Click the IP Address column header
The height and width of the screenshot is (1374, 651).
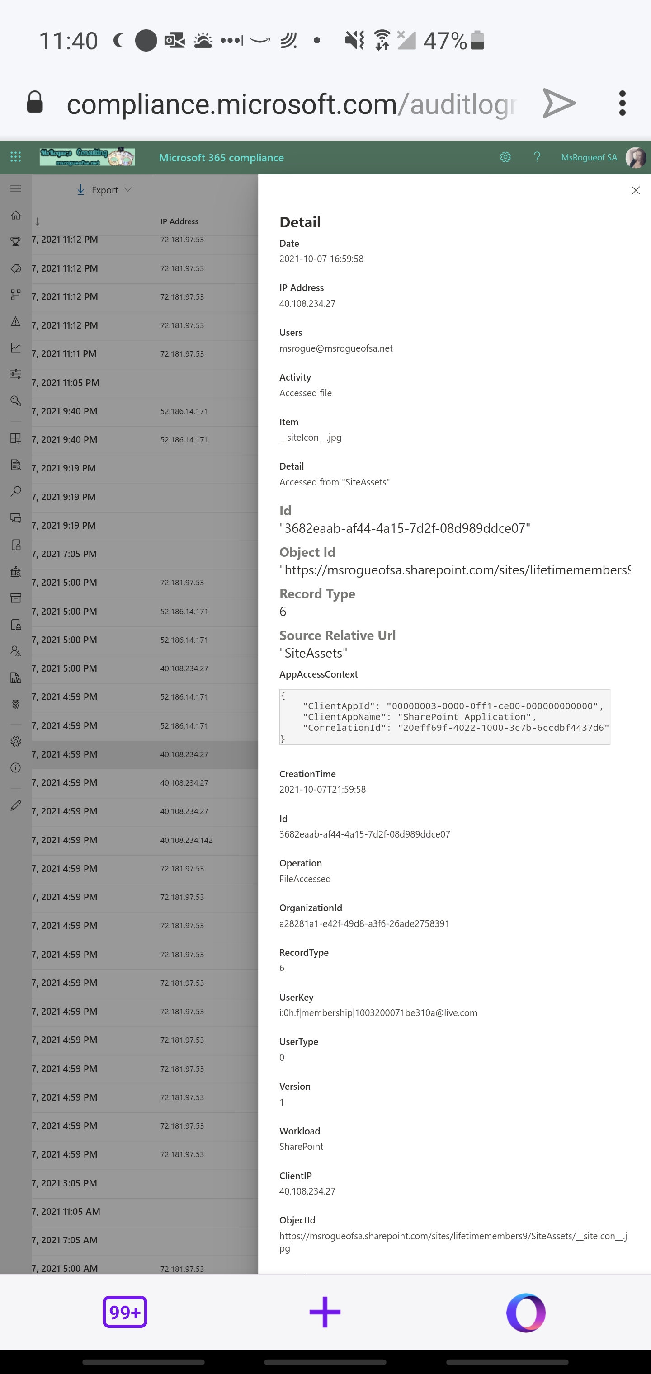click(179, 221)
